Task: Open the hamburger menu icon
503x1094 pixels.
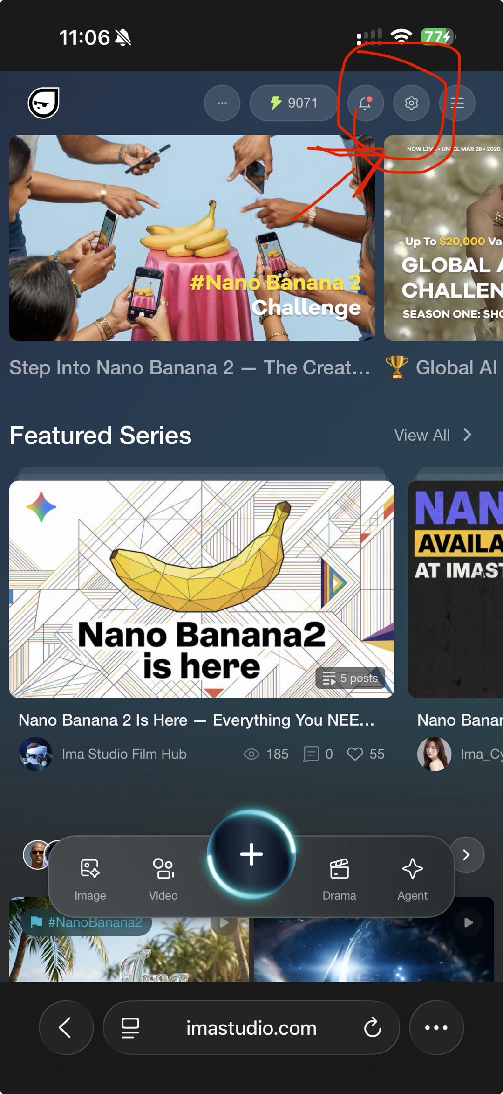Action: [x=457, y=103]
